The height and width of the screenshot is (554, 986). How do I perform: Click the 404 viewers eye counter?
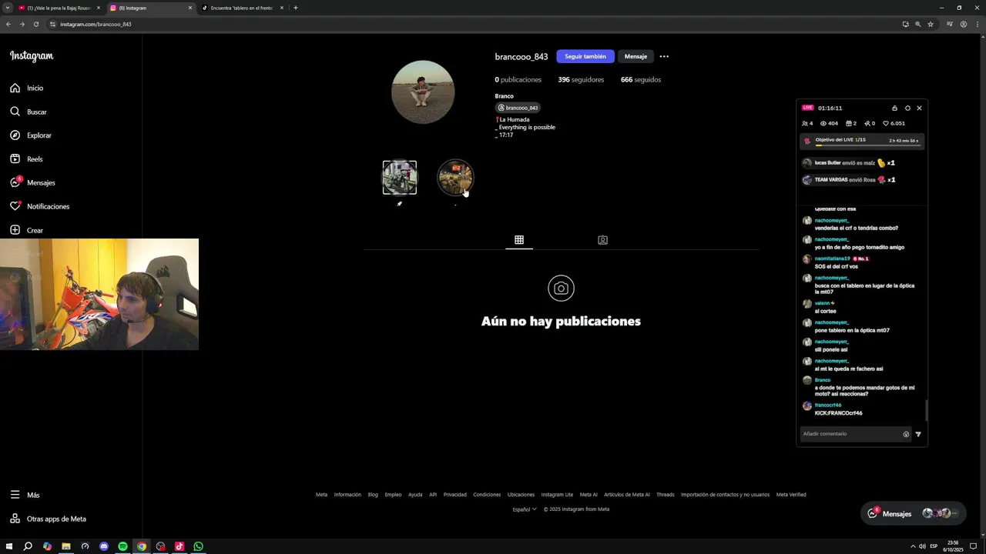coord(830,123)
